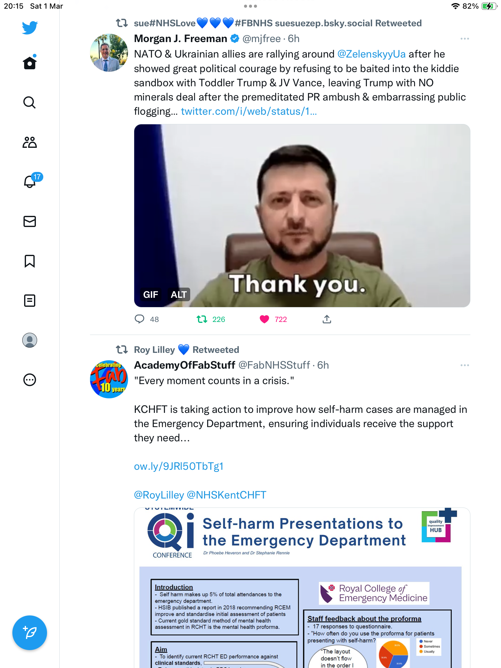Open Profile avatar icon in sidebar
The image size is (501, 668).
click(30, 340)
